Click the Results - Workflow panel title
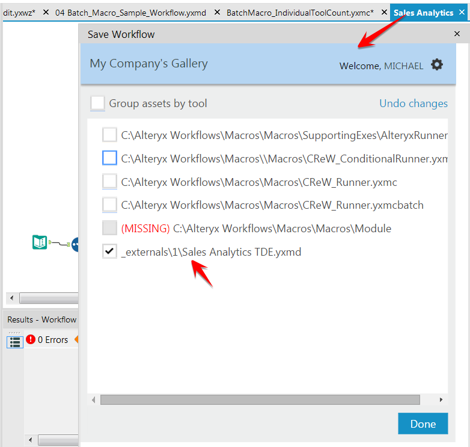The width and height of the screenshot is (470, 447). pyautogui.click(x=41, y=319)
